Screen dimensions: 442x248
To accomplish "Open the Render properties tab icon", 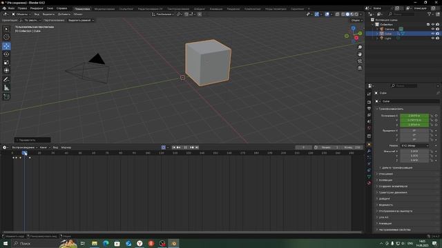I will point(369,102).
